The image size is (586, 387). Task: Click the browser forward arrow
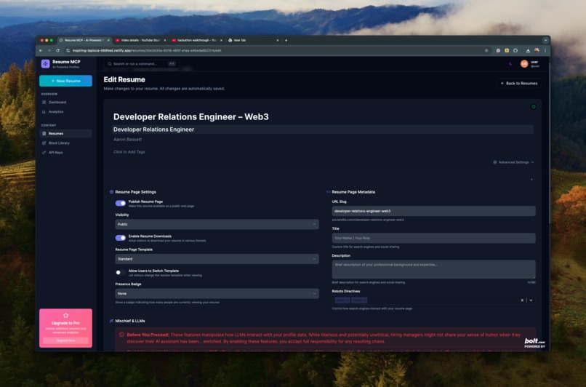coord(49,50)
